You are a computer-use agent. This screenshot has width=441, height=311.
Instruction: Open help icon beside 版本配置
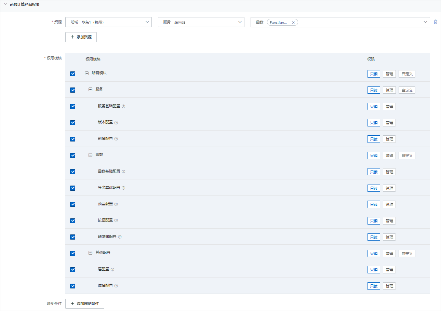tap(116, 122)
